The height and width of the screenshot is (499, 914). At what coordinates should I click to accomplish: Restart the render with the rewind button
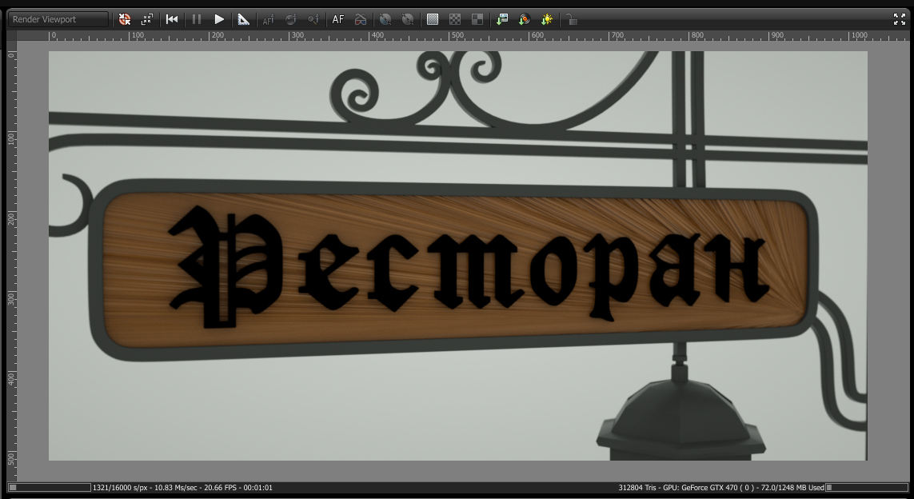(x=171, y=19)
